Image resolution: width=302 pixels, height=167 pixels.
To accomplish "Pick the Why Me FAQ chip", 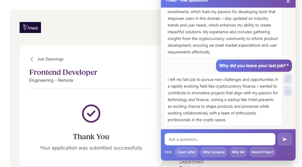I will click(238, 152).
